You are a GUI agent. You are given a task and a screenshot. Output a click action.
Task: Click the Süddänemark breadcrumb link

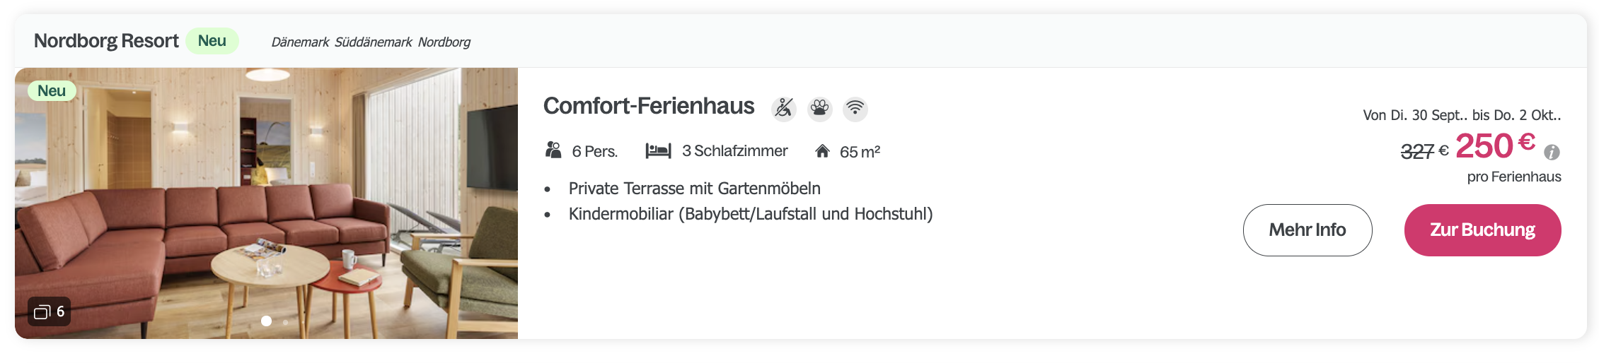(x=373, y=42)
